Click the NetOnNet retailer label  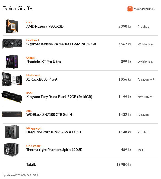pos(145,97)
